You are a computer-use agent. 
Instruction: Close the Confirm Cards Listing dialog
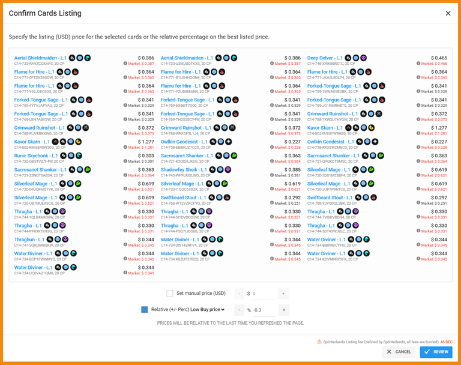[448, 13]
